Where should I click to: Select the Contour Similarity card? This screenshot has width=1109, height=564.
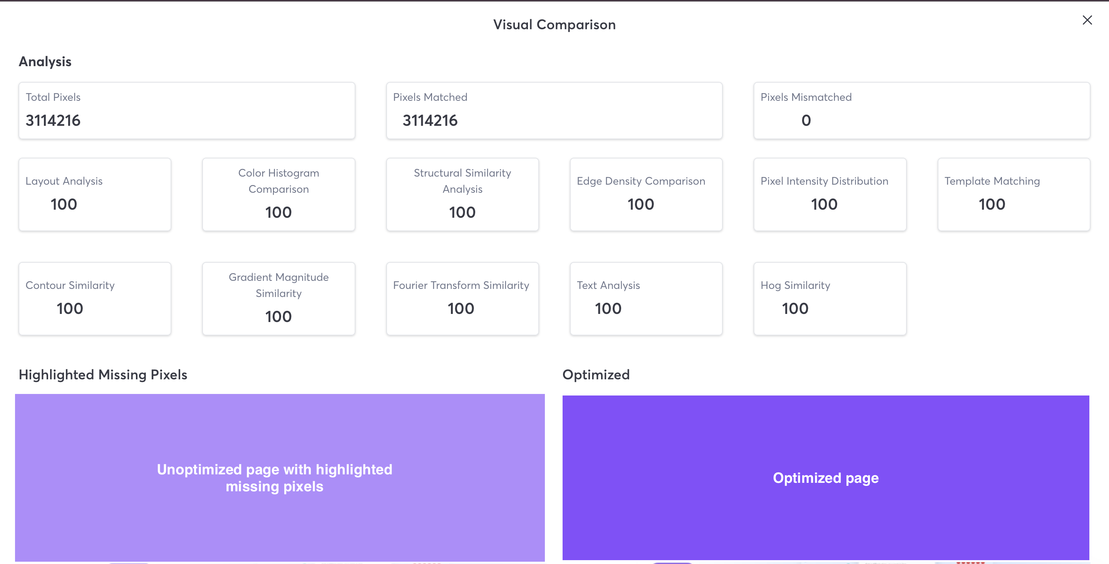pyautogui.click(x=95, y=299)
